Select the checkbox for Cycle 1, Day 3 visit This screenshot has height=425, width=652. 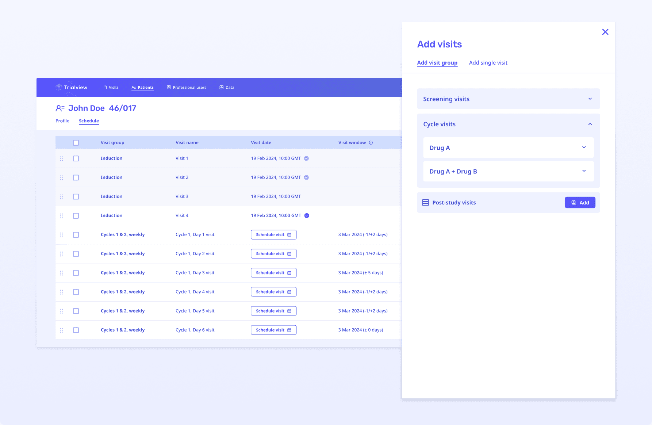click(76, 273)
